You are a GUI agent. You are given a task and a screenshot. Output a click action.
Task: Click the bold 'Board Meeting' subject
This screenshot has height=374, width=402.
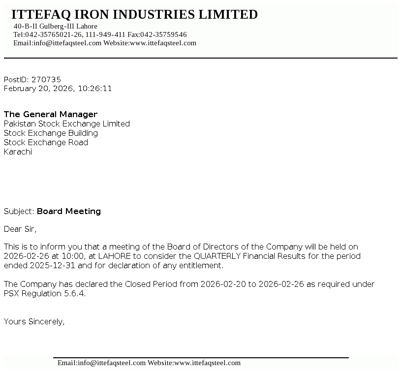coord(69,211)
